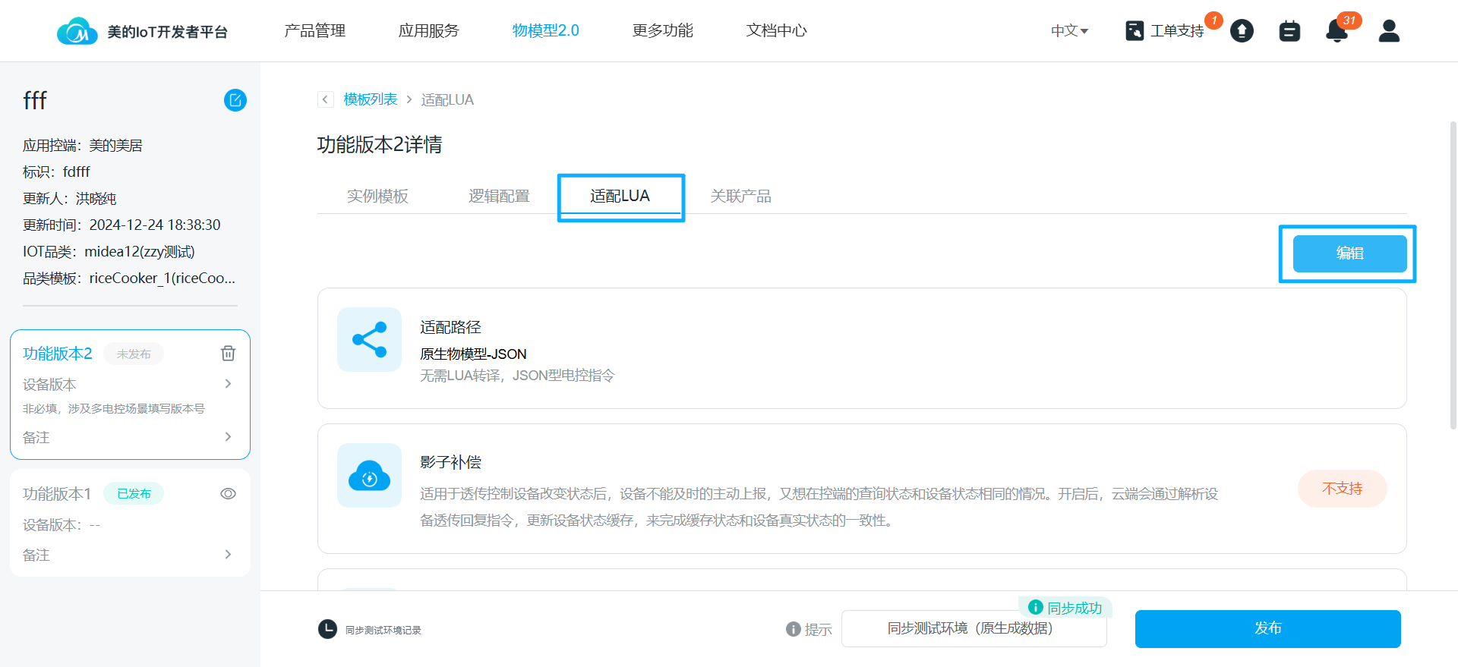Toggle the eye icon for 功能版本1

pyautogui.click(x=228, y=494)
